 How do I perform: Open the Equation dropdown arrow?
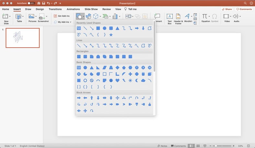point(209,16)
